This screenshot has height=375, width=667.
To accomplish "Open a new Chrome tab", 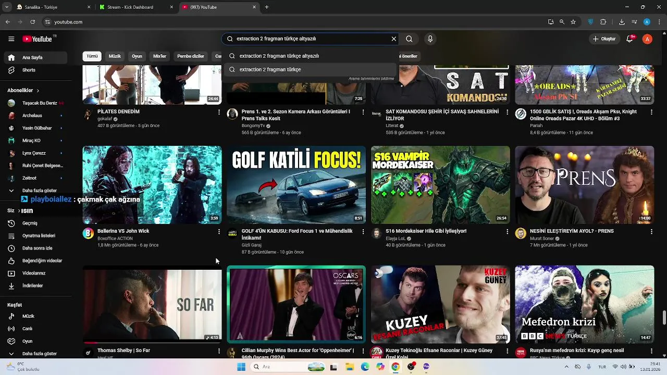I will pyautogui.click(x=267, y=7).
